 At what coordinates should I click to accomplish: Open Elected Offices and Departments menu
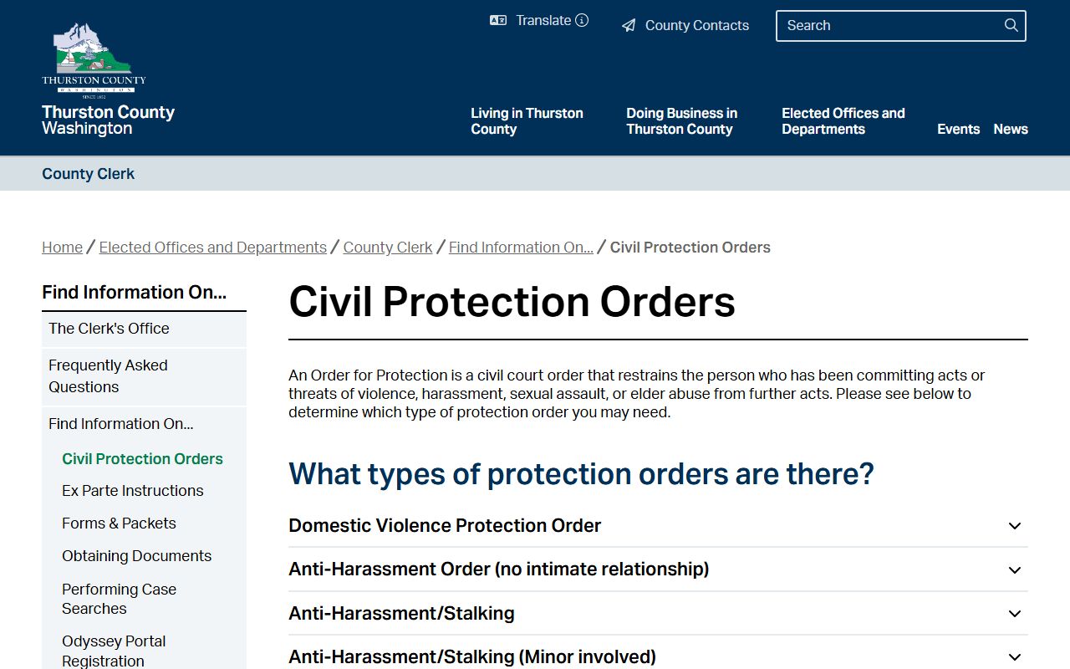tap(843, 121)
